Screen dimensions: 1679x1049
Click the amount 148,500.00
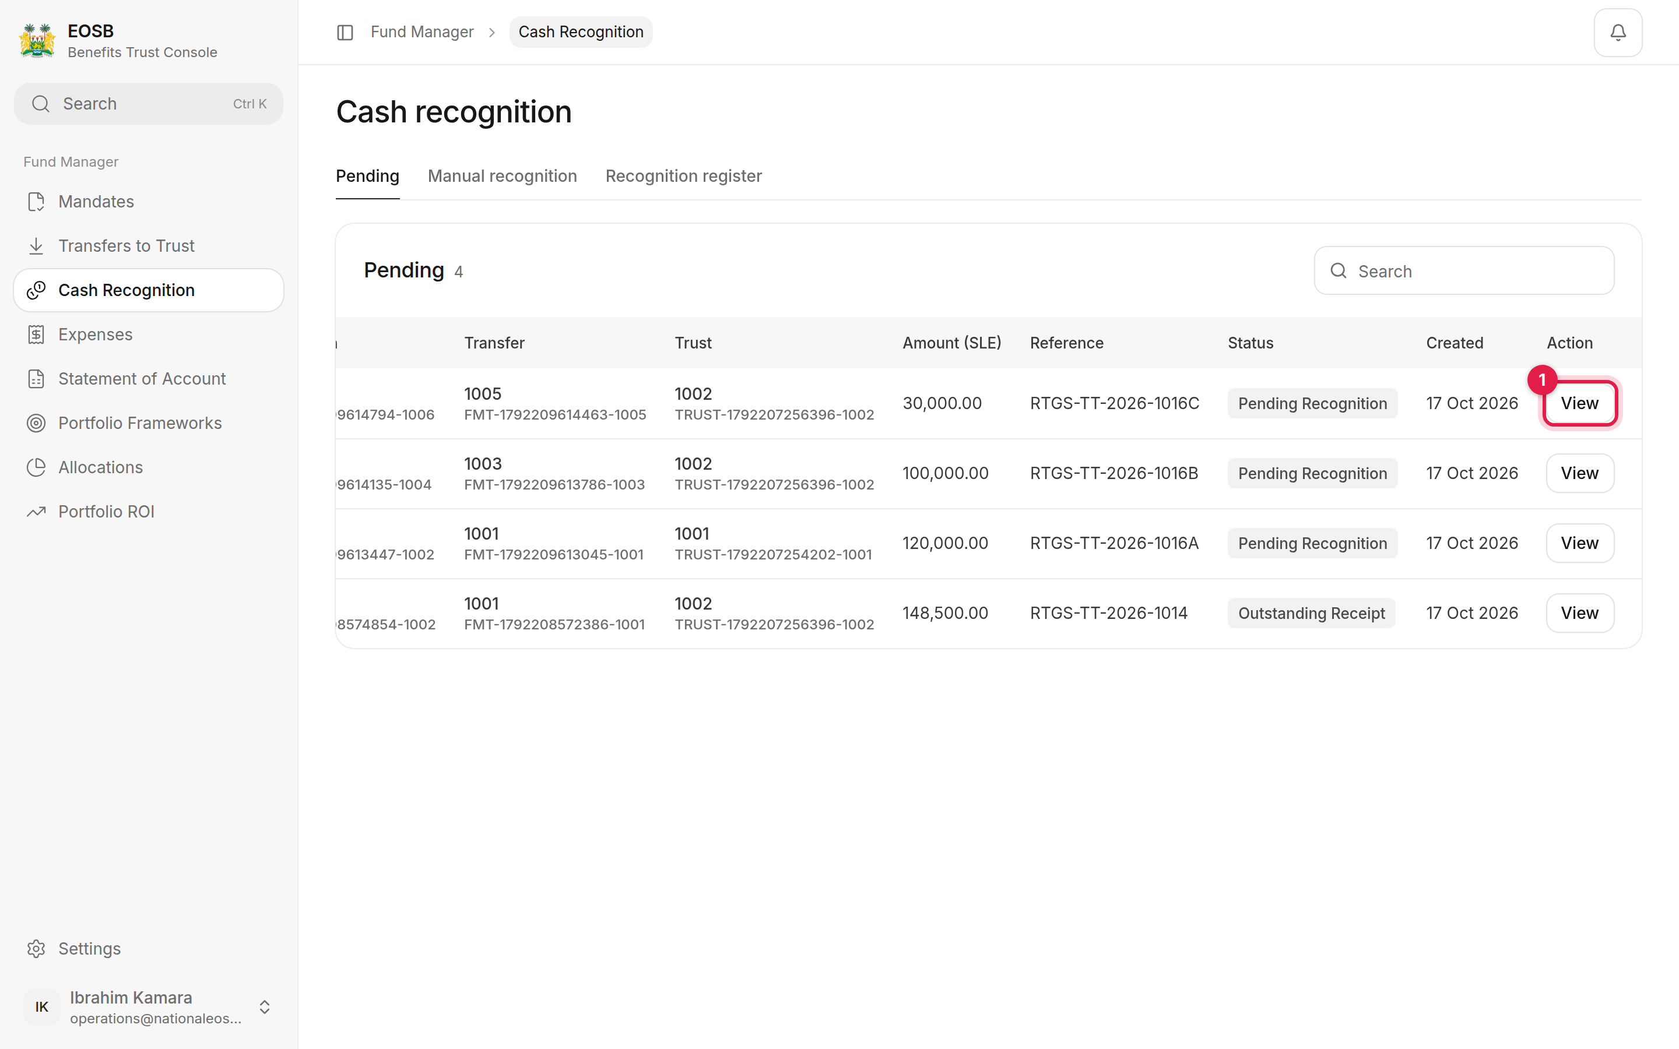[945, 613]
